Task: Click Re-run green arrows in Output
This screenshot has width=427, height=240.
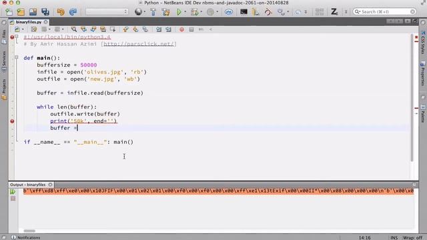Action: pyautogui.click(x=13, y=191)
